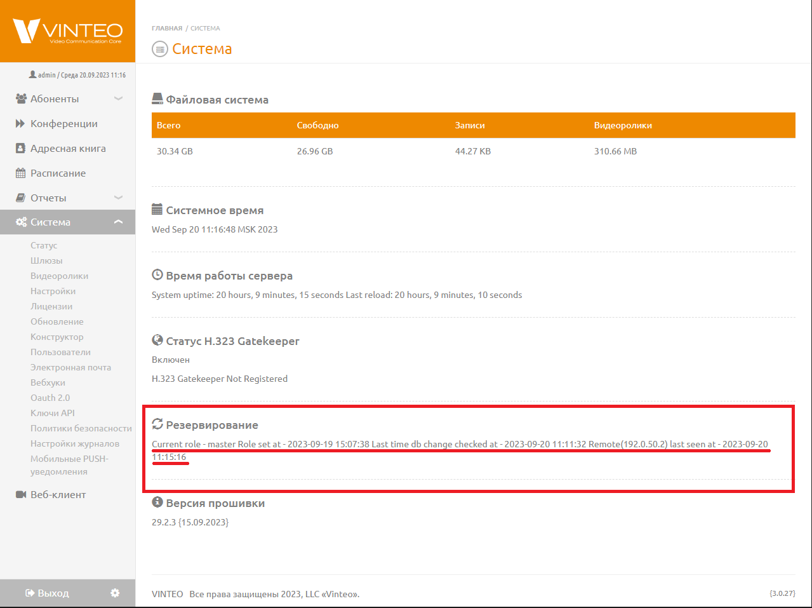Click the Системное время calendar icon
Image resolution: width=812 pixels, height=608 pixels.
pyautogui.click(x=157, y=209)
